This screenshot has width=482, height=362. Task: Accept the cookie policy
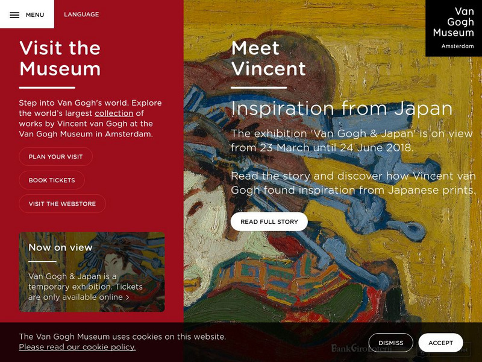[441, 342]
